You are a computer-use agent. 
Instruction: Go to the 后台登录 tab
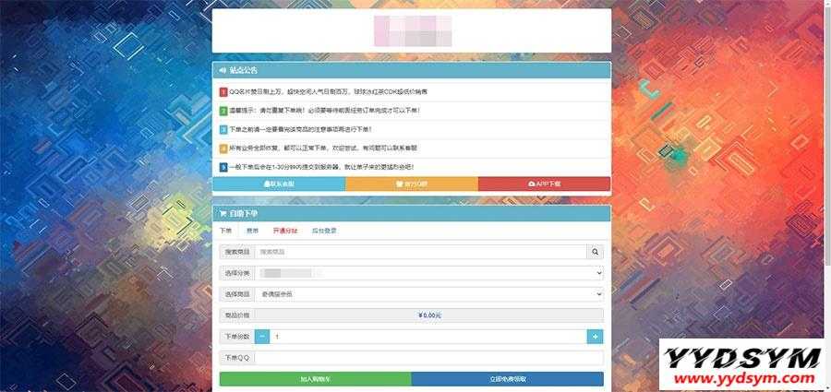[x=324, y=231]
